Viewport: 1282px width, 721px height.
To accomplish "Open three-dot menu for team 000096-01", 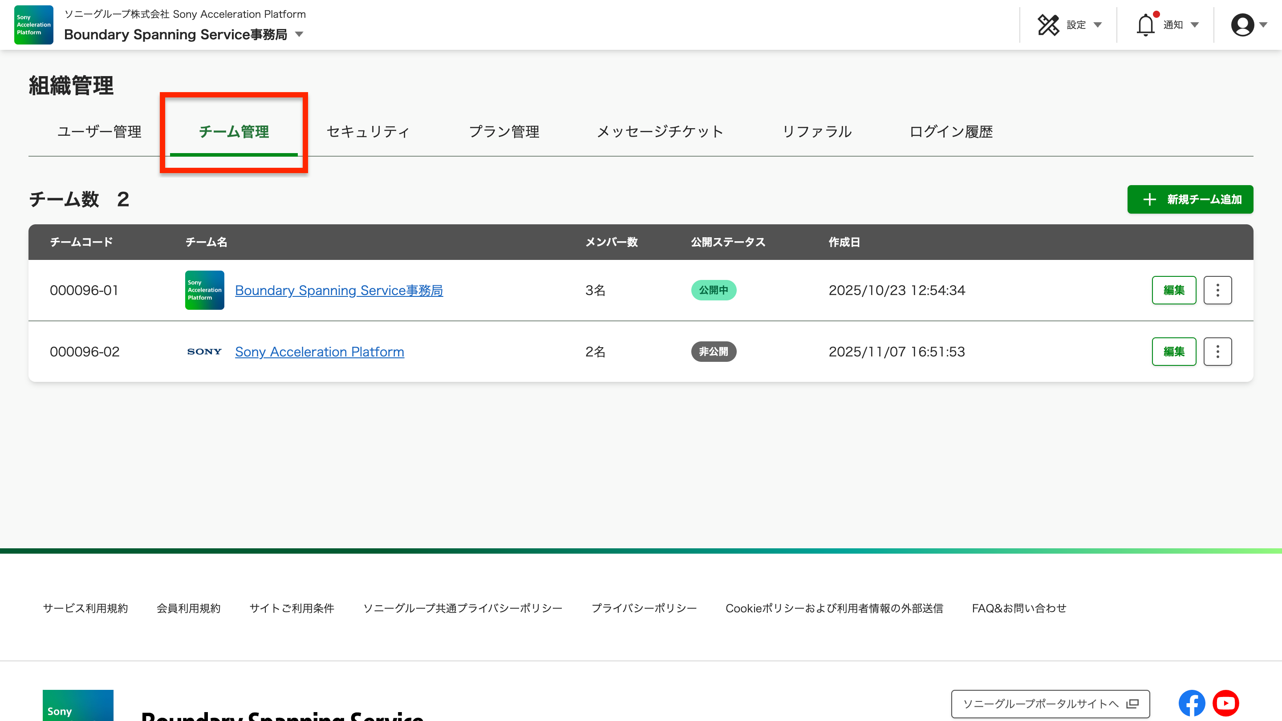I will 1217,290.
